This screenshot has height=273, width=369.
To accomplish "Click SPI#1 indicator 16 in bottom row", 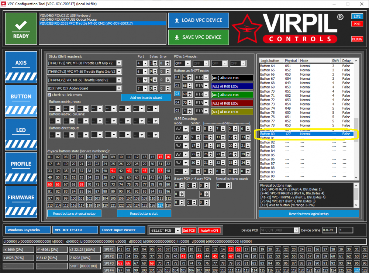I will [x=239, y=249].
